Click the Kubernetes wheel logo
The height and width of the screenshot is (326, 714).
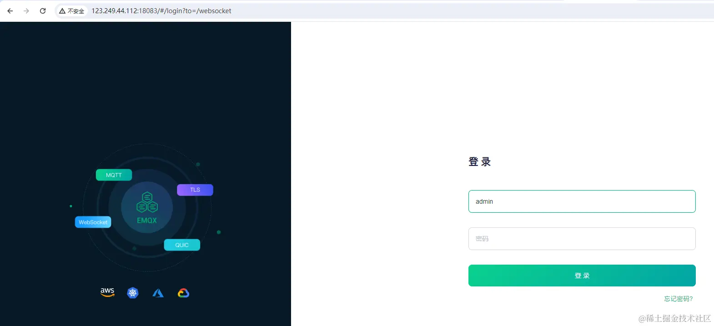pos(133,293)
